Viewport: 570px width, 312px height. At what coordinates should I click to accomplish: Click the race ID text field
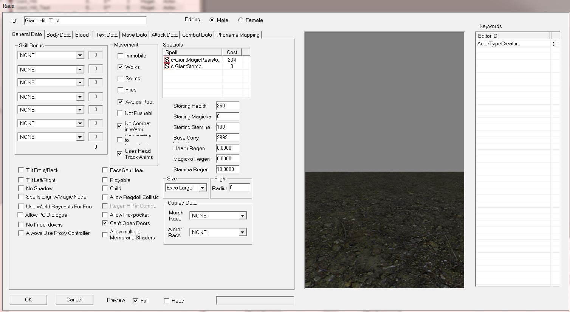click(x=85, y=20)
